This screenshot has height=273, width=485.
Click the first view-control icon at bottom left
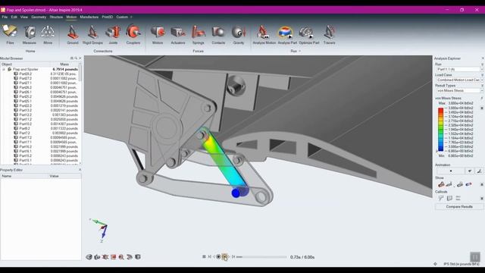tap(89, 257)
